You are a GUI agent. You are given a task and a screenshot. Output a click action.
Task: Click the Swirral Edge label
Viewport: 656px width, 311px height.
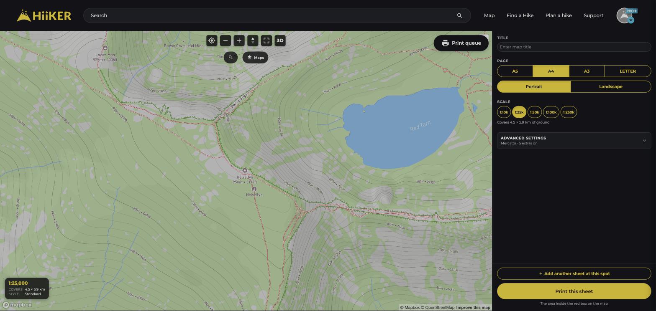coord(239,101)
